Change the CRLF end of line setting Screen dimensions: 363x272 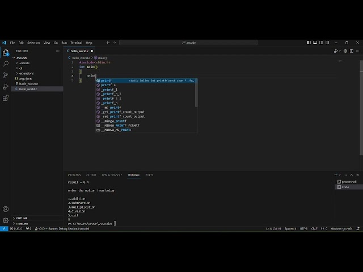pos(314,229)
